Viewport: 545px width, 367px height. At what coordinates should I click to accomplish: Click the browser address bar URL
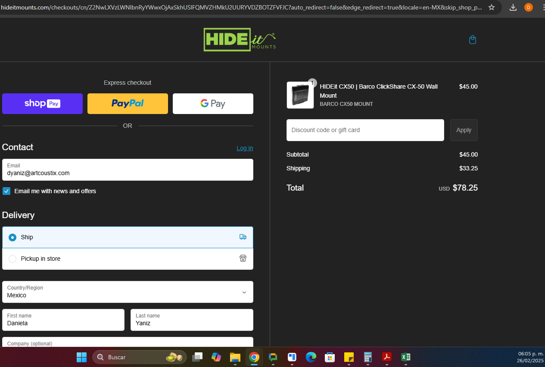point(241,8)
